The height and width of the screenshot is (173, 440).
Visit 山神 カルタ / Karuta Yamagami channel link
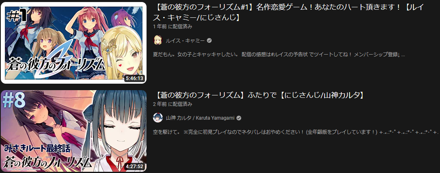[x=200, y=118]
